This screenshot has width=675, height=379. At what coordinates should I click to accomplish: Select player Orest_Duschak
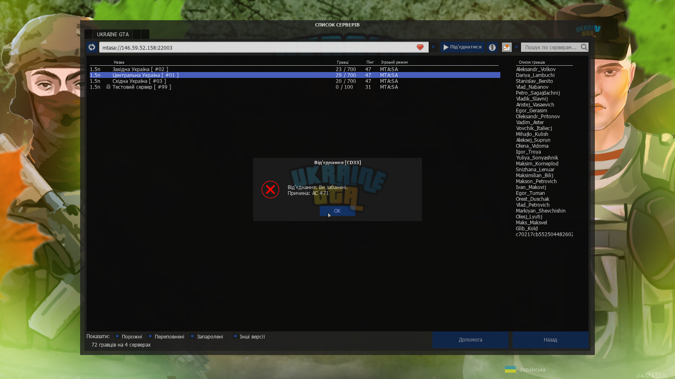point(533,199)
